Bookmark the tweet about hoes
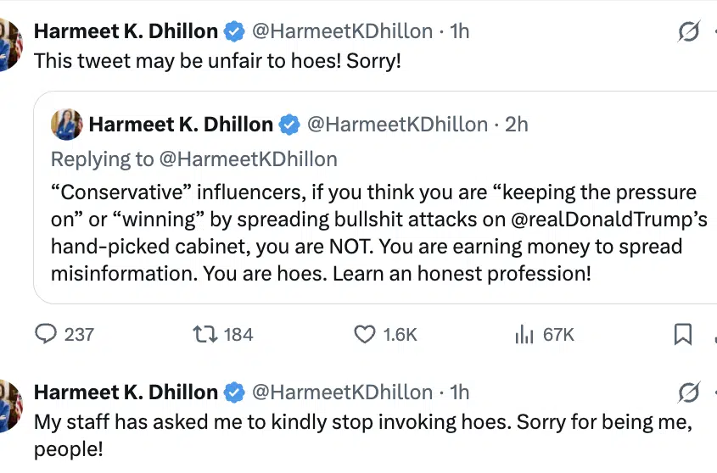This screenshot has width=717, height=473. coord(682,334)
